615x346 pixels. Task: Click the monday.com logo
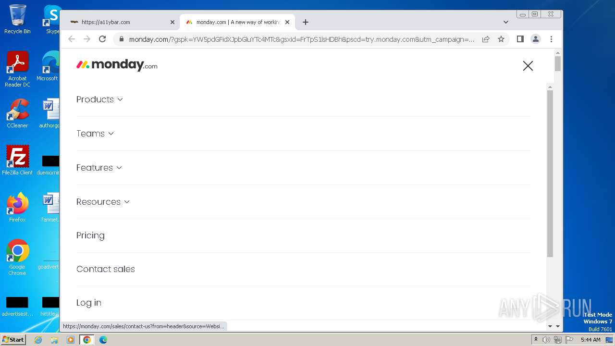(117, 65)
